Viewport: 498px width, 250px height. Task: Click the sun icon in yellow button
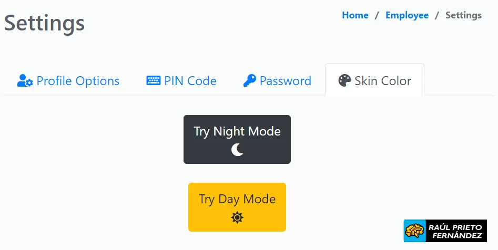click(x=237, y=217)
